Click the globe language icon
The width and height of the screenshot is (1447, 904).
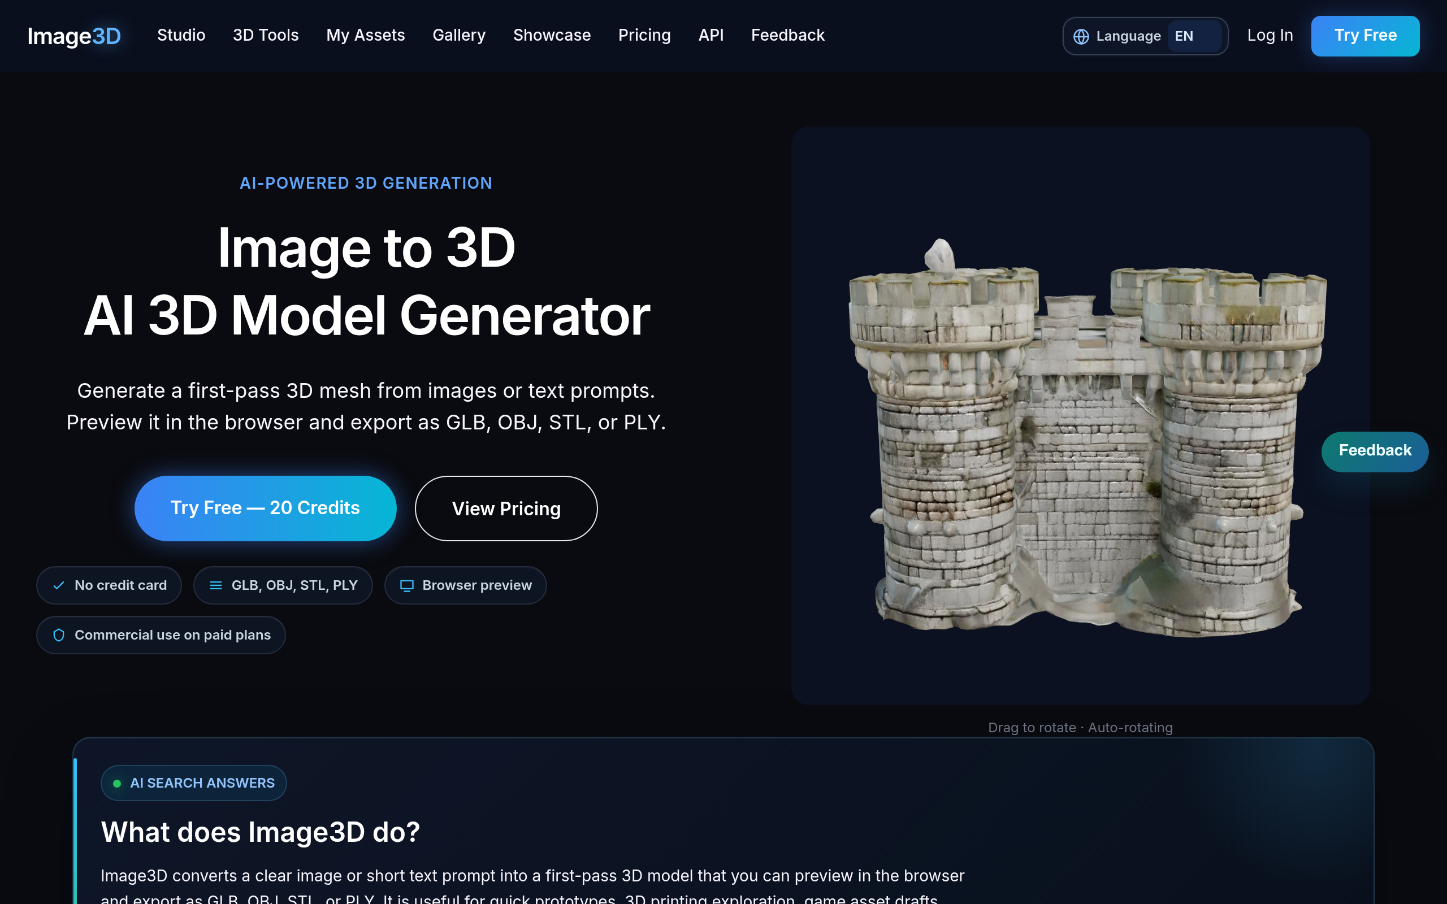[x=1081, y=37]
